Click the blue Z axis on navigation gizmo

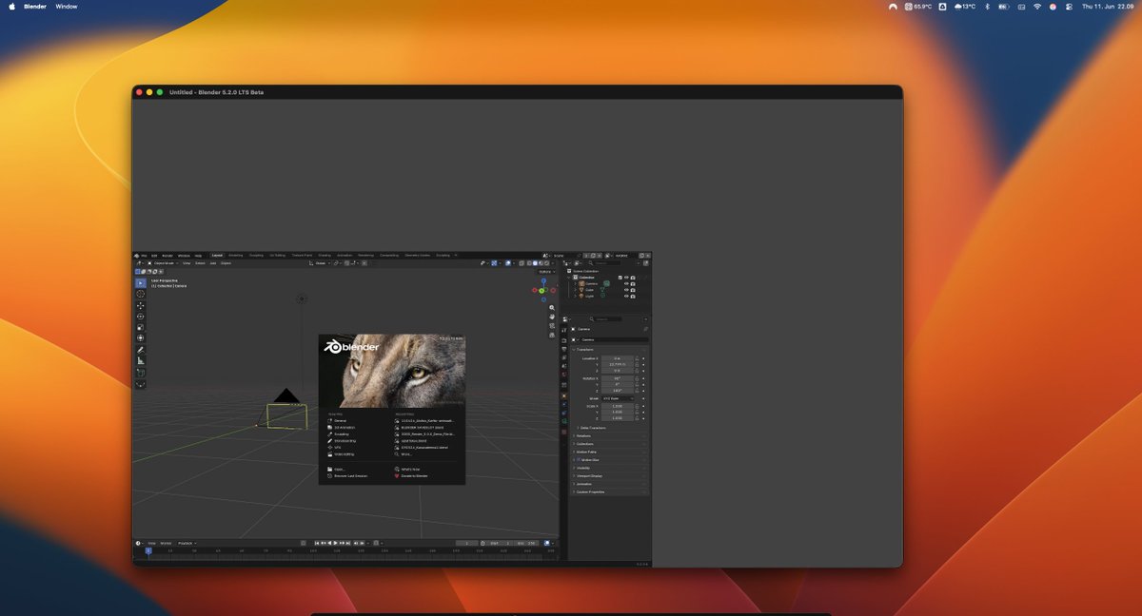543,280
